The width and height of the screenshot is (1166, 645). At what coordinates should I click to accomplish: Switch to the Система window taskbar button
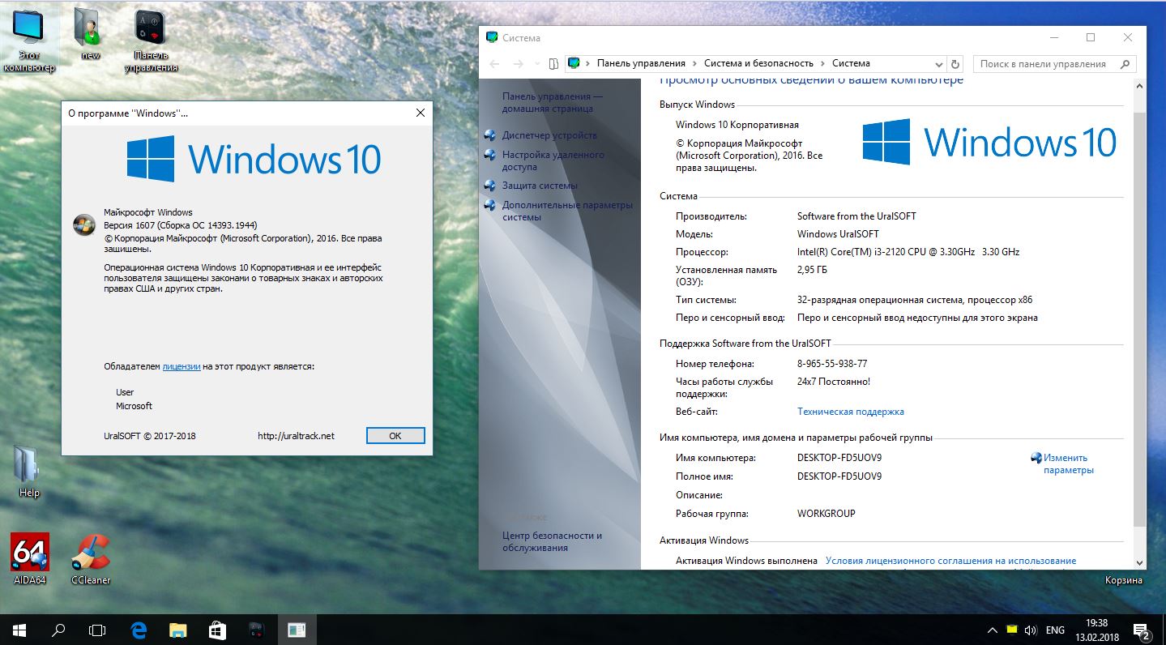[x=297, y=630]
